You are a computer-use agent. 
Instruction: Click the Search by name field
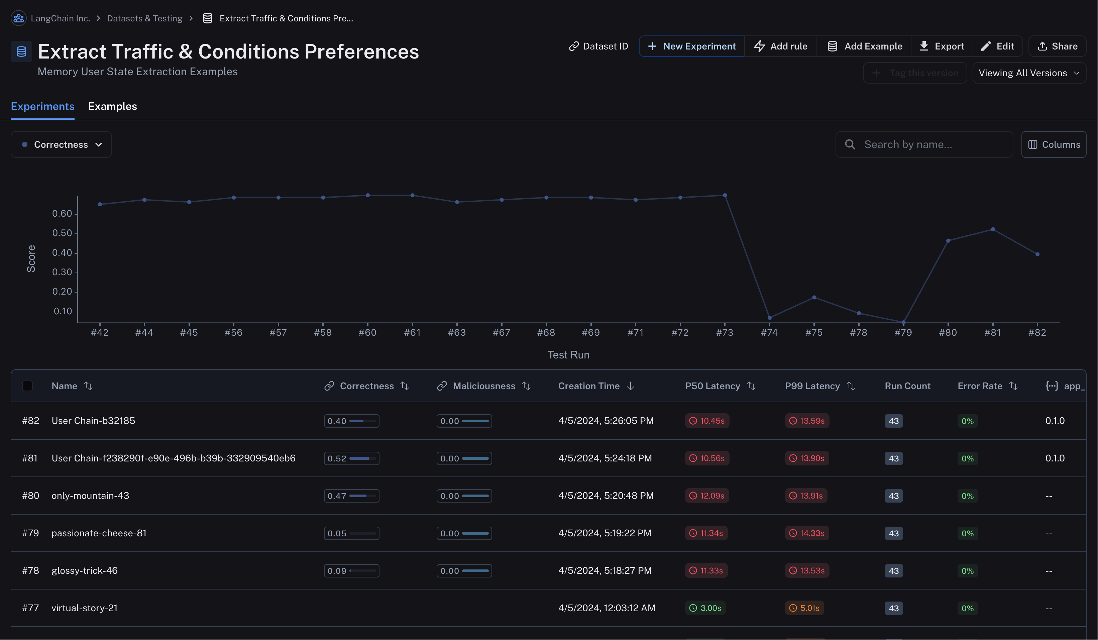pyautogui.click(x=924, y=145)
